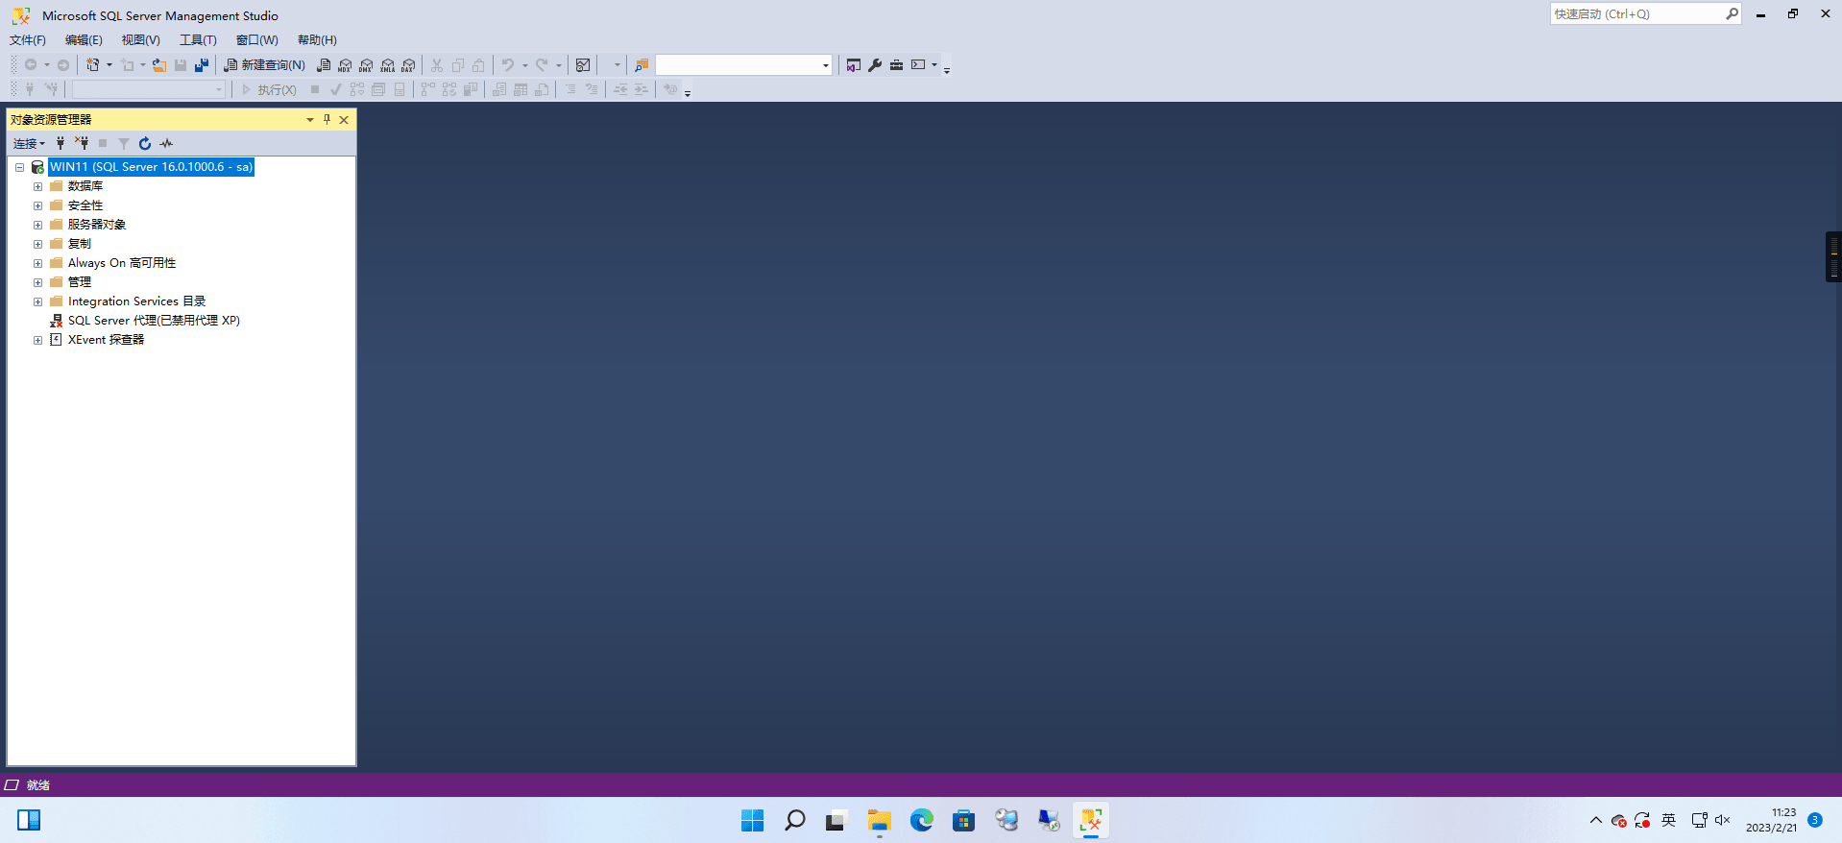The image size is (1842, 843).
Task: Collapse the WIN11 server node
Action: [19, 167]
